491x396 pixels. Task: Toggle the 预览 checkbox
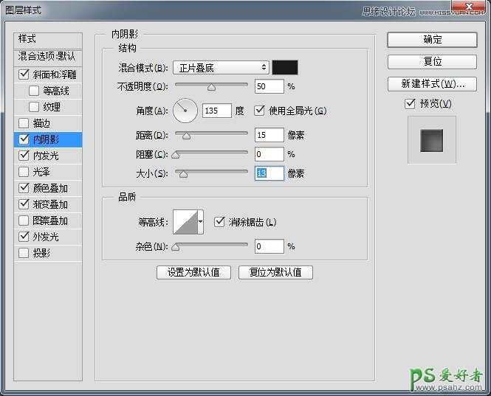click(411, 104)
